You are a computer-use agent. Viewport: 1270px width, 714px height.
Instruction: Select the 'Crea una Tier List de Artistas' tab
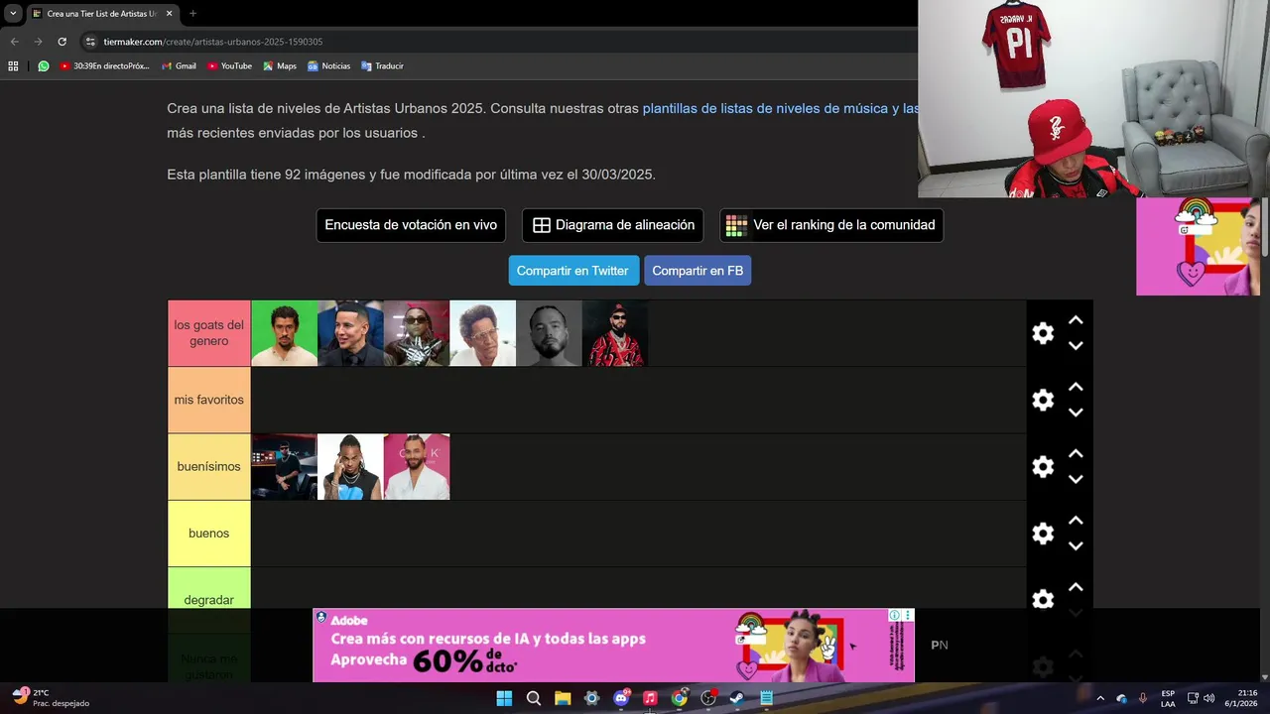click(x=102, y=14)
